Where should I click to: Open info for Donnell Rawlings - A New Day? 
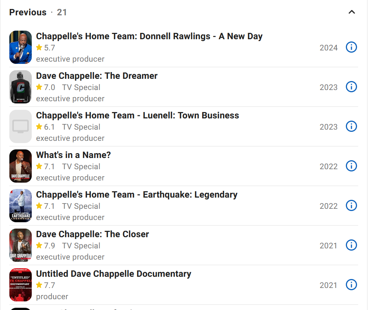point(351,47)
